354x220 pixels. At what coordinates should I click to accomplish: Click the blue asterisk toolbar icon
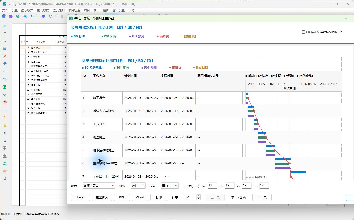(x=25, y=16)
